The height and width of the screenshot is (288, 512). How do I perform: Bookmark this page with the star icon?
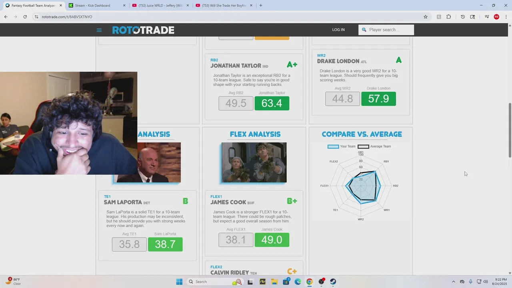426,17
